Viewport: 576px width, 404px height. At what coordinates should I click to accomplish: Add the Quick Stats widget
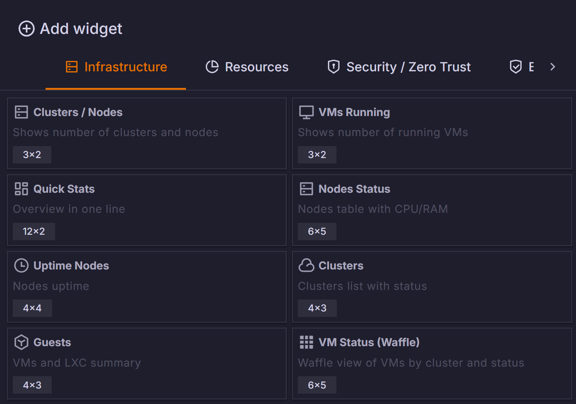tap(147, 210)
